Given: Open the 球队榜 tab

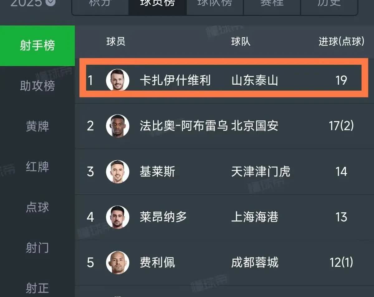Looking at the screenshot, I should coord(215,3).
